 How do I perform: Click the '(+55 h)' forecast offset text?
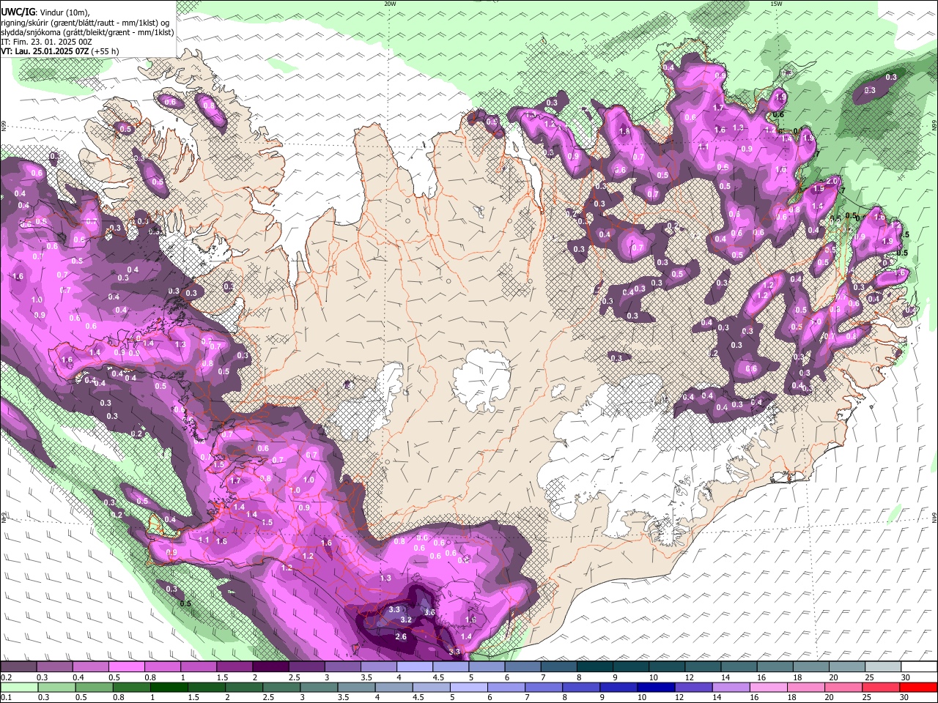(x=105, y=51)
